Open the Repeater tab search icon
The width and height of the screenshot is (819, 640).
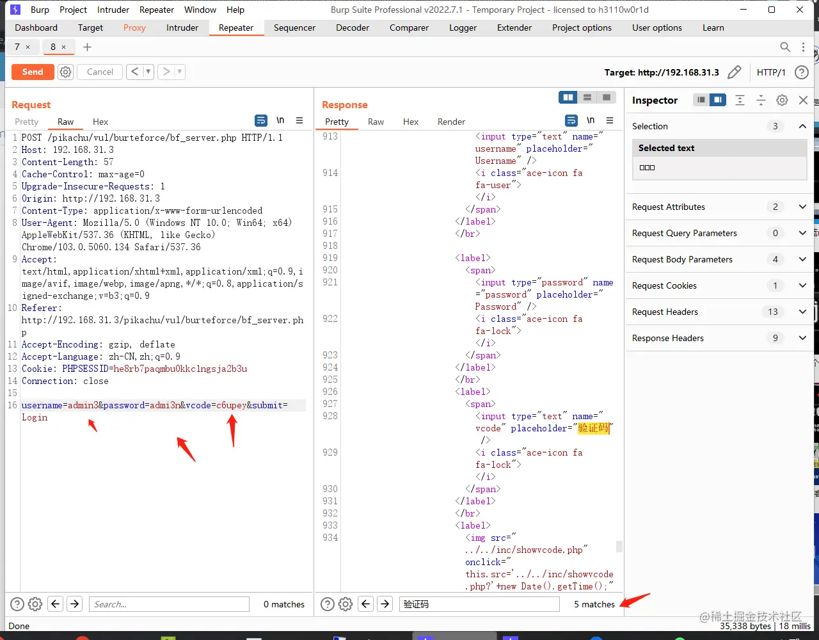coord(785,47)
